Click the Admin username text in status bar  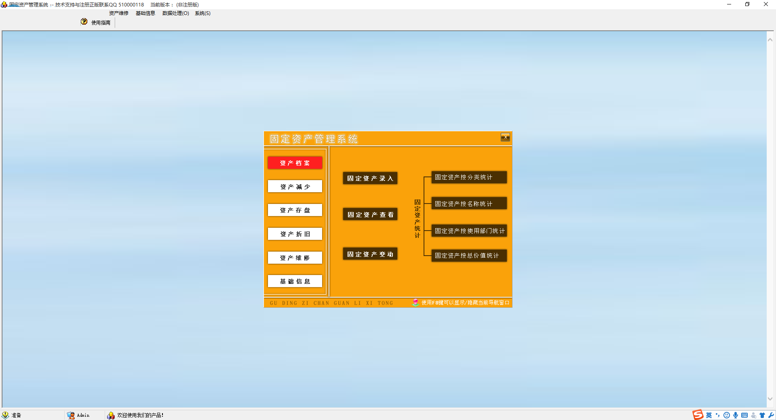[x=83, y=415]
